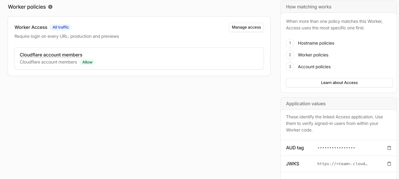Click the paragraph starting When more than one policy

(x=334, y=25)
